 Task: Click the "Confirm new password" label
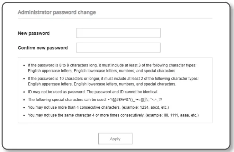[43, 47]
